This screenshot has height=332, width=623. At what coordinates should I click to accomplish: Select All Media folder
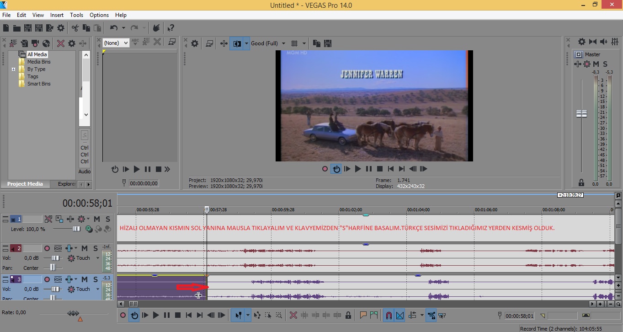click(37, 54)
